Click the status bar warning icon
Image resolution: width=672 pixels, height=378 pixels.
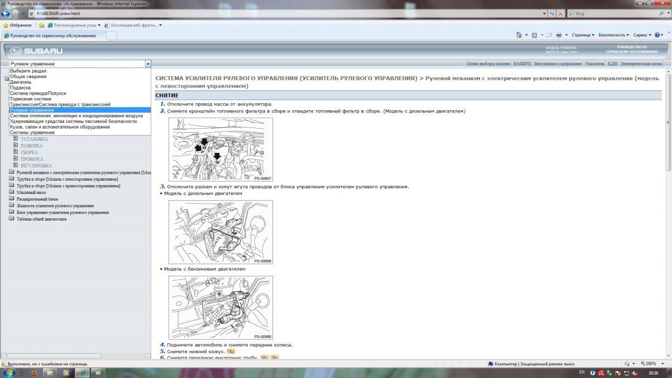pos(4,364)
